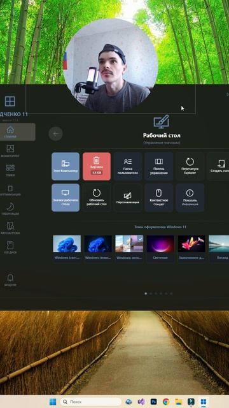Click the Показать Информация tile

pos(190,198)
